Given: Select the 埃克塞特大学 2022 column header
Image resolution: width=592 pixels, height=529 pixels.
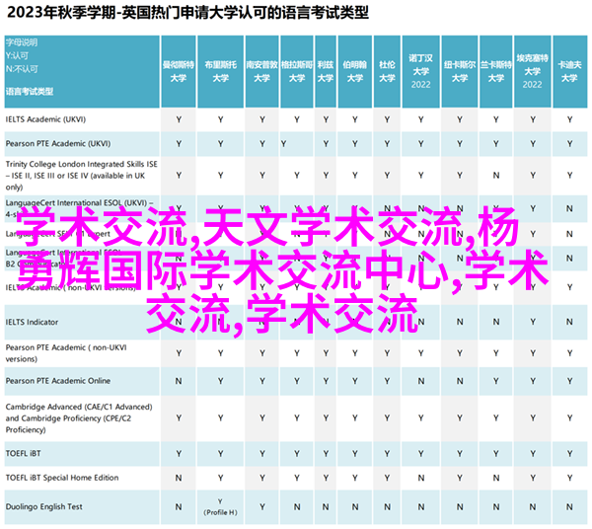Looking at the screenshot, I should pos(533,71).
